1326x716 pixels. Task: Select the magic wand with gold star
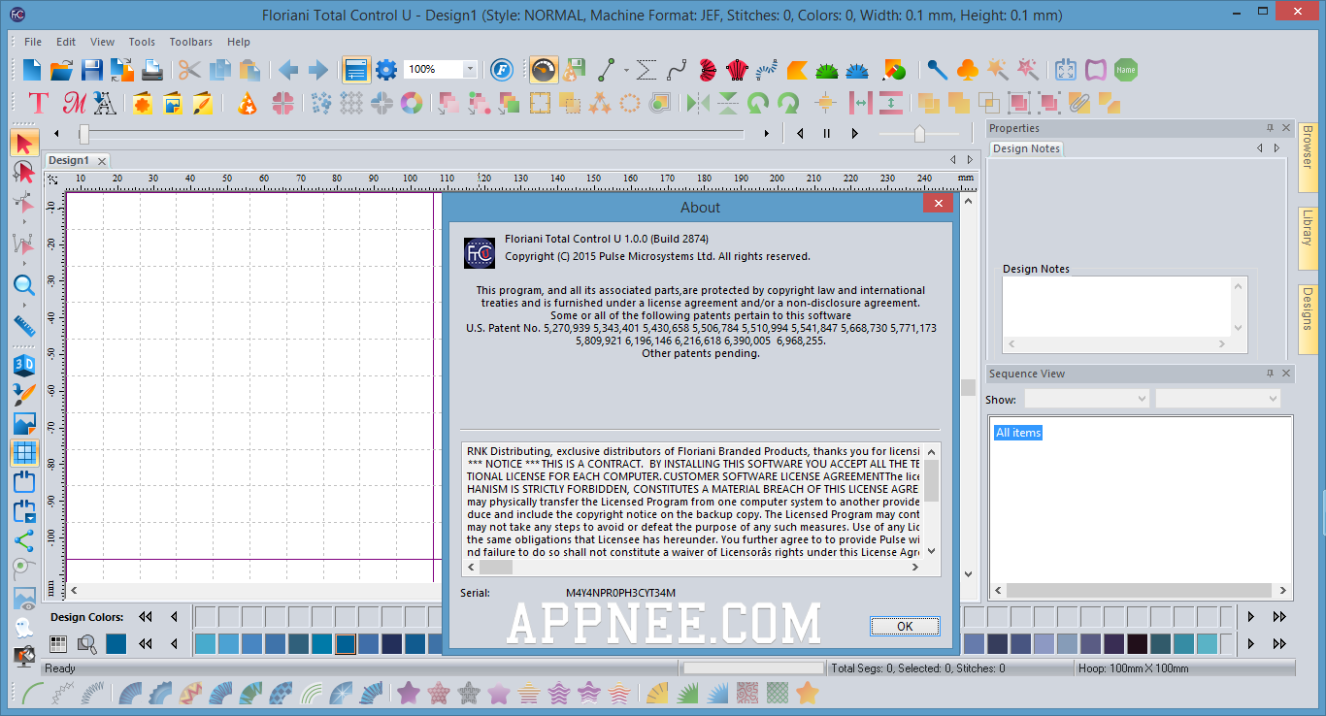[997, 70]
